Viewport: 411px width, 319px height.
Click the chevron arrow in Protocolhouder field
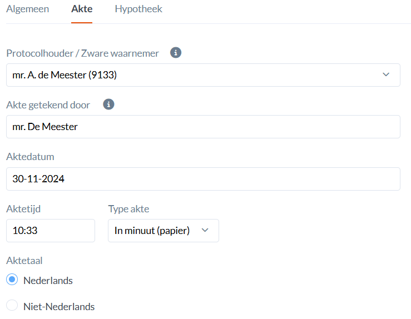pos(387,75)
